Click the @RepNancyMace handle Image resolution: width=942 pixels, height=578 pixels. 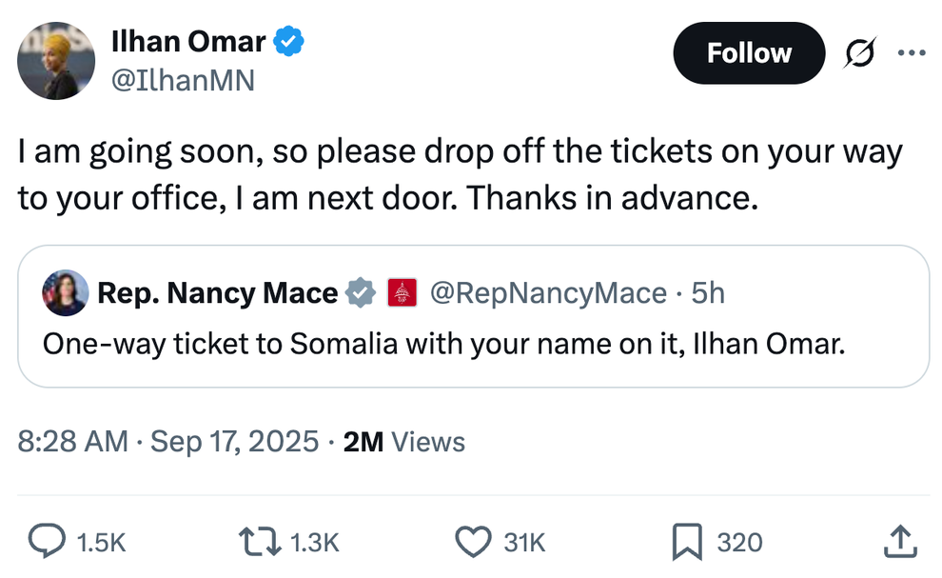click(548, 292)
